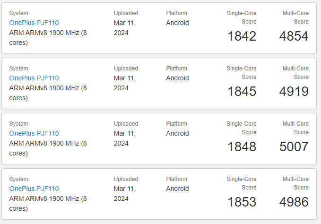Click multi-core score 5007

[x=294, y=146]
